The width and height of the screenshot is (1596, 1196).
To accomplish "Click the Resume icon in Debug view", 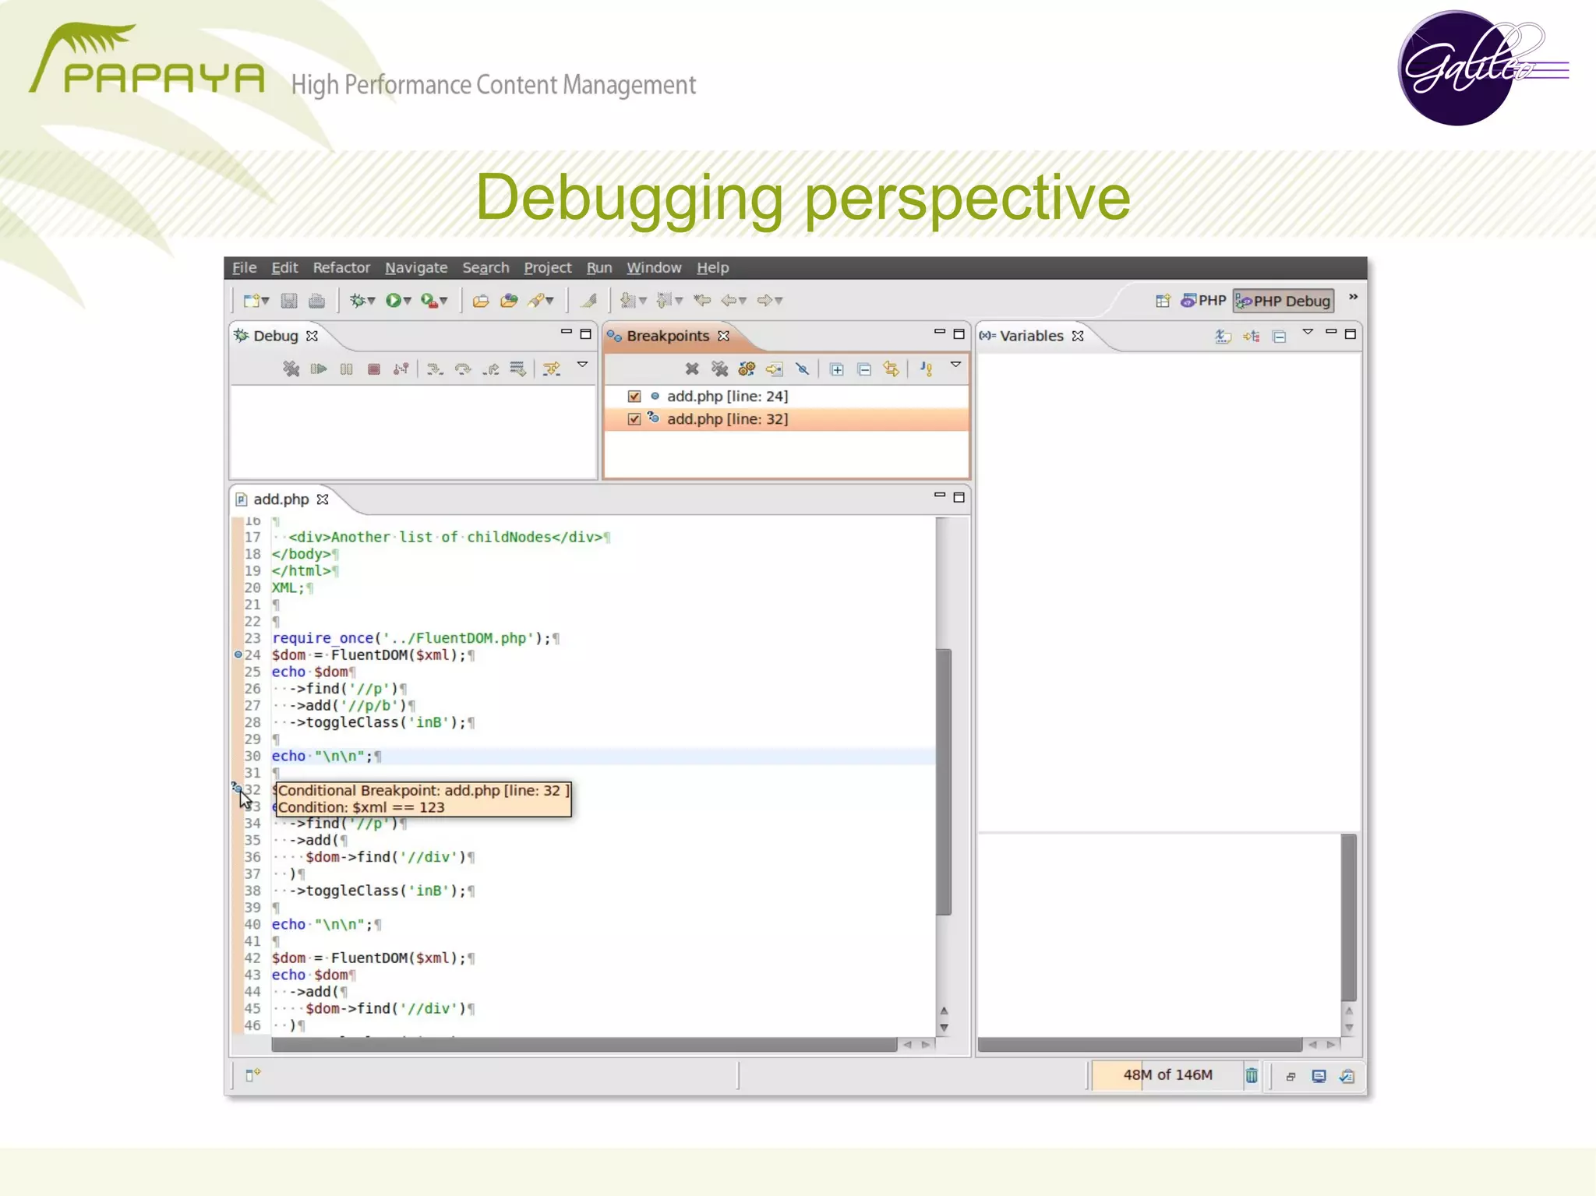I will tap(318, 369).
